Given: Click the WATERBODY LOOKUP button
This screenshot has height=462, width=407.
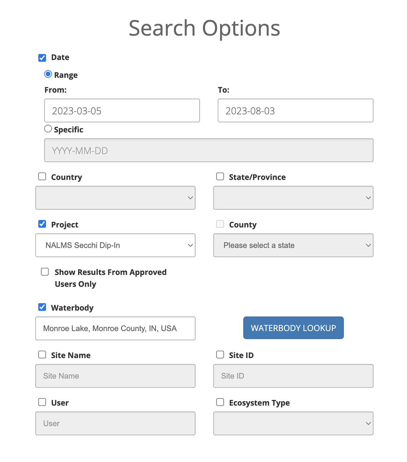Looking at the screenshot, I should click(x=293, y=328).
